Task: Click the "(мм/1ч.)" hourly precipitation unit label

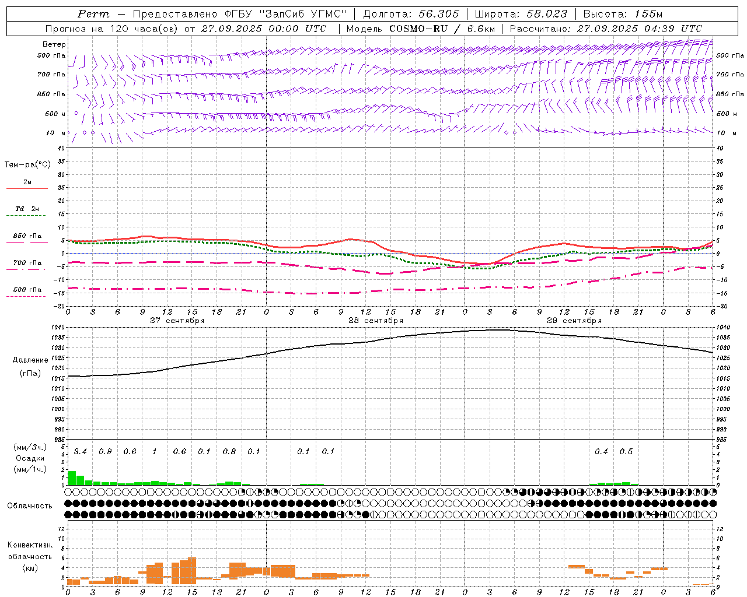Action: pyautogui.click(x=30, y=469)
